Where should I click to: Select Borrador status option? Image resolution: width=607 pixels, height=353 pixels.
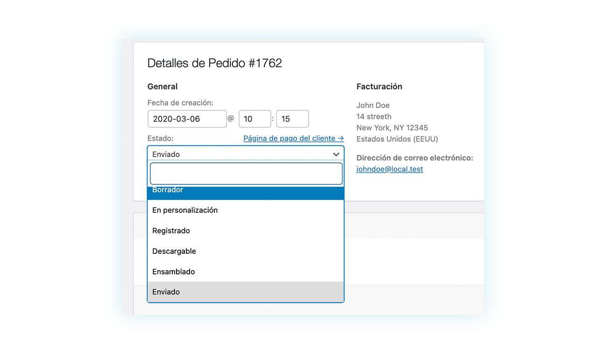(x=246, y=192)
